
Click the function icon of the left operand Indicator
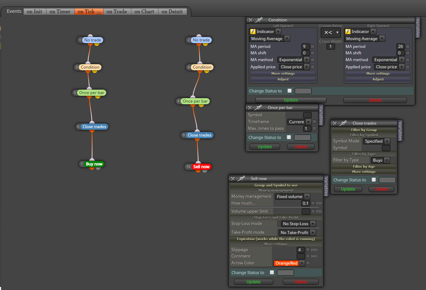[x=253, y=32]
